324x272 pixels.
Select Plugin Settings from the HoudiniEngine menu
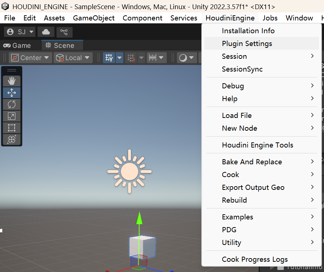pos(247,43)
